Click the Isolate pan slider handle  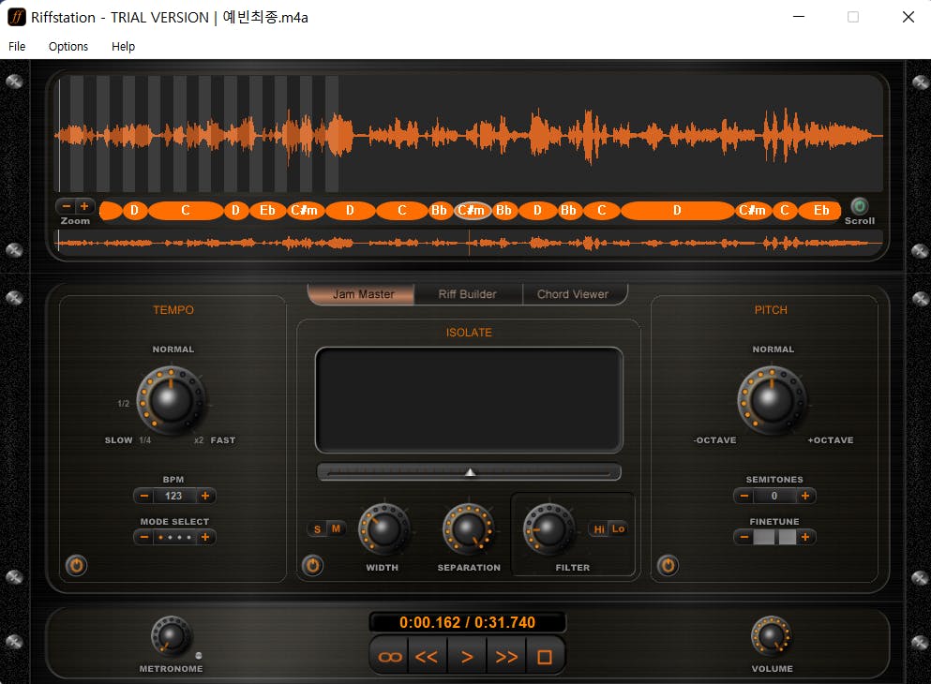(x=470, y=472)
